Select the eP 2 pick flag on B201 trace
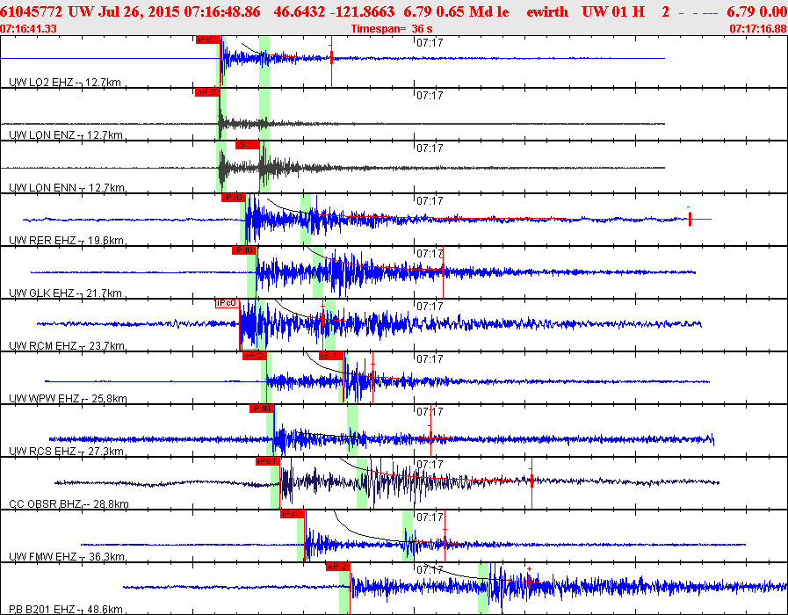788x615 pixels. click(338, 567)
